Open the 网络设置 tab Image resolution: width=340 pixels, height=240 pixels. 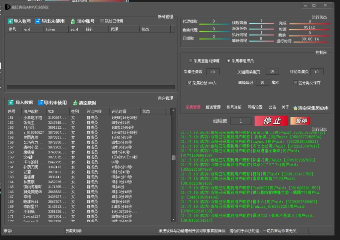(x=255, y=107)
